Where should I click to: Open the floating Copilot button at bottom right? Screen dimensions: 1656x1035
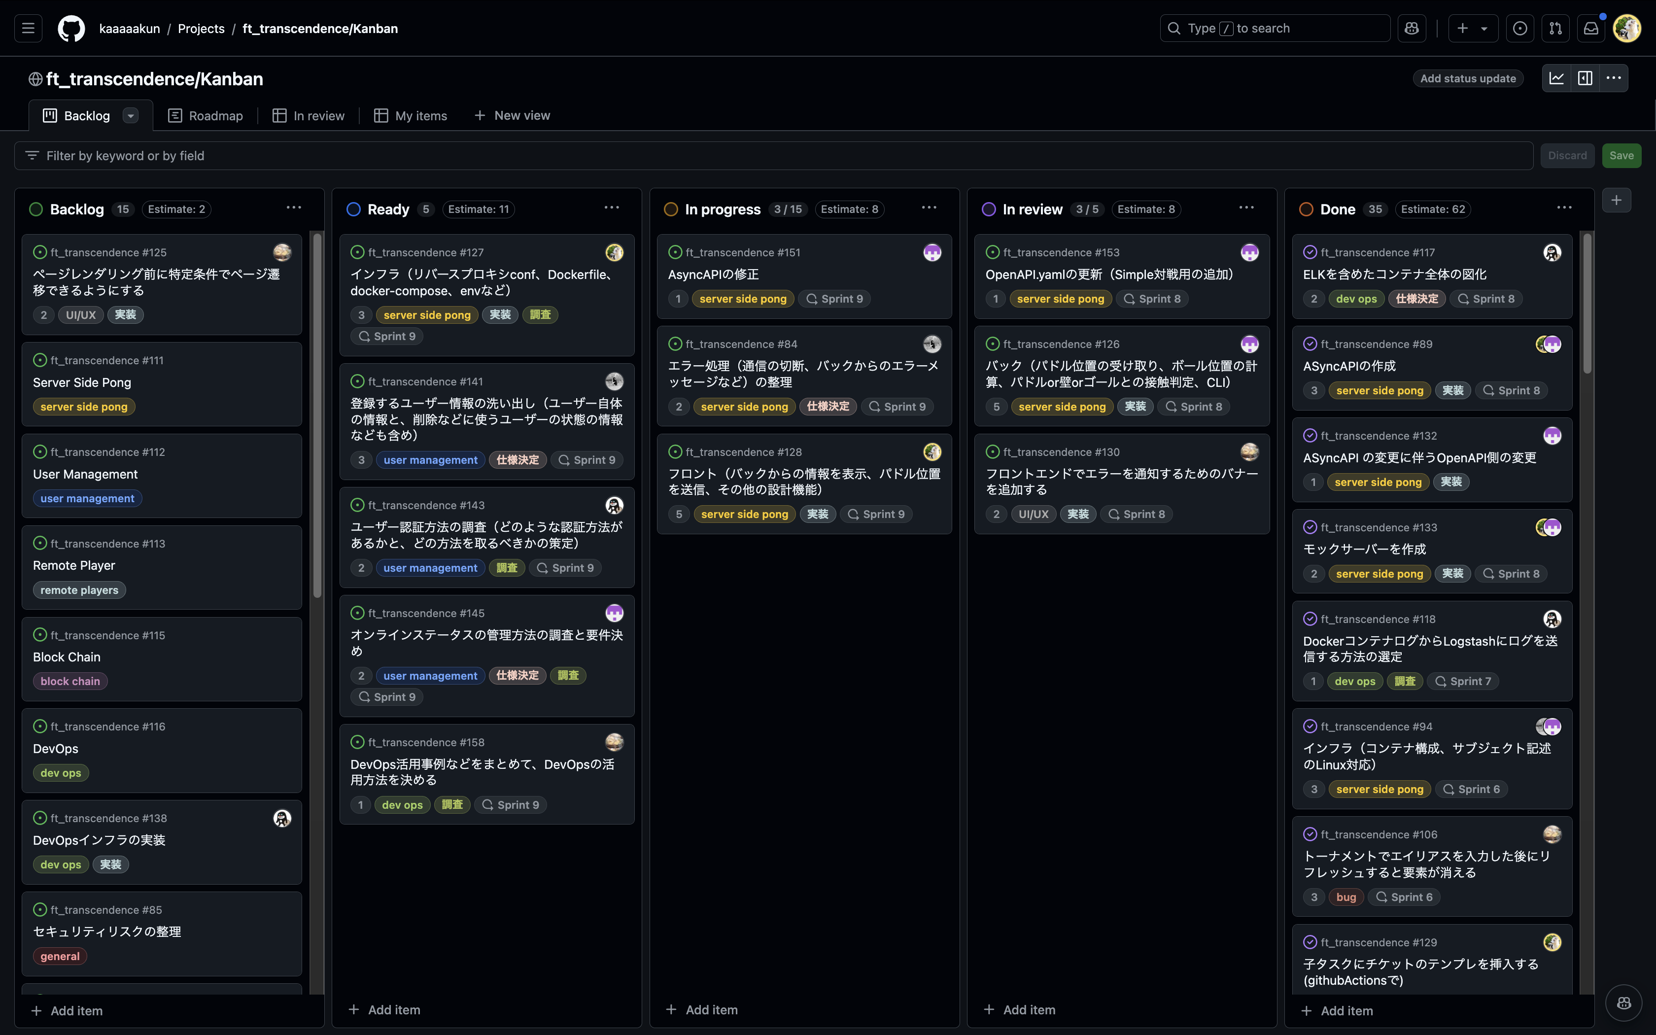(x=1623, y=1003)
